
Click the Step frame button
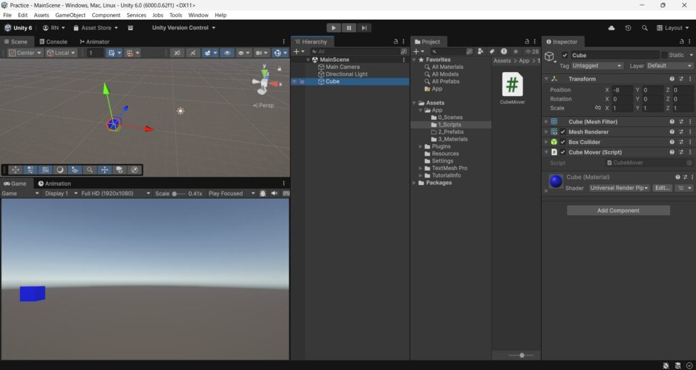click(364, 28)
